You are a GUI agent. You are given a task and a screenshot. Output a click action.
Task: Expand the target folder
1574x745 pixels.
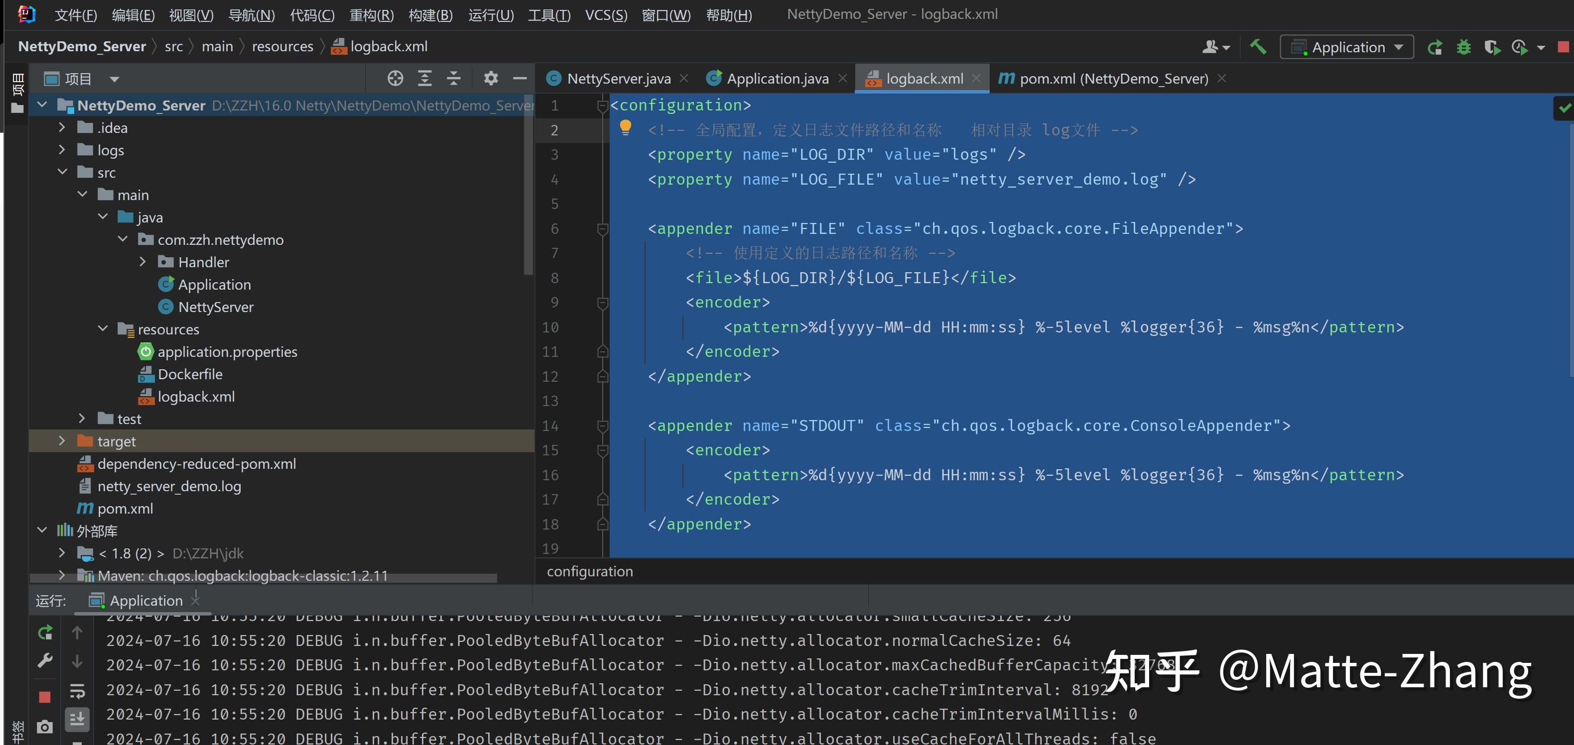[x=62, y=441]
